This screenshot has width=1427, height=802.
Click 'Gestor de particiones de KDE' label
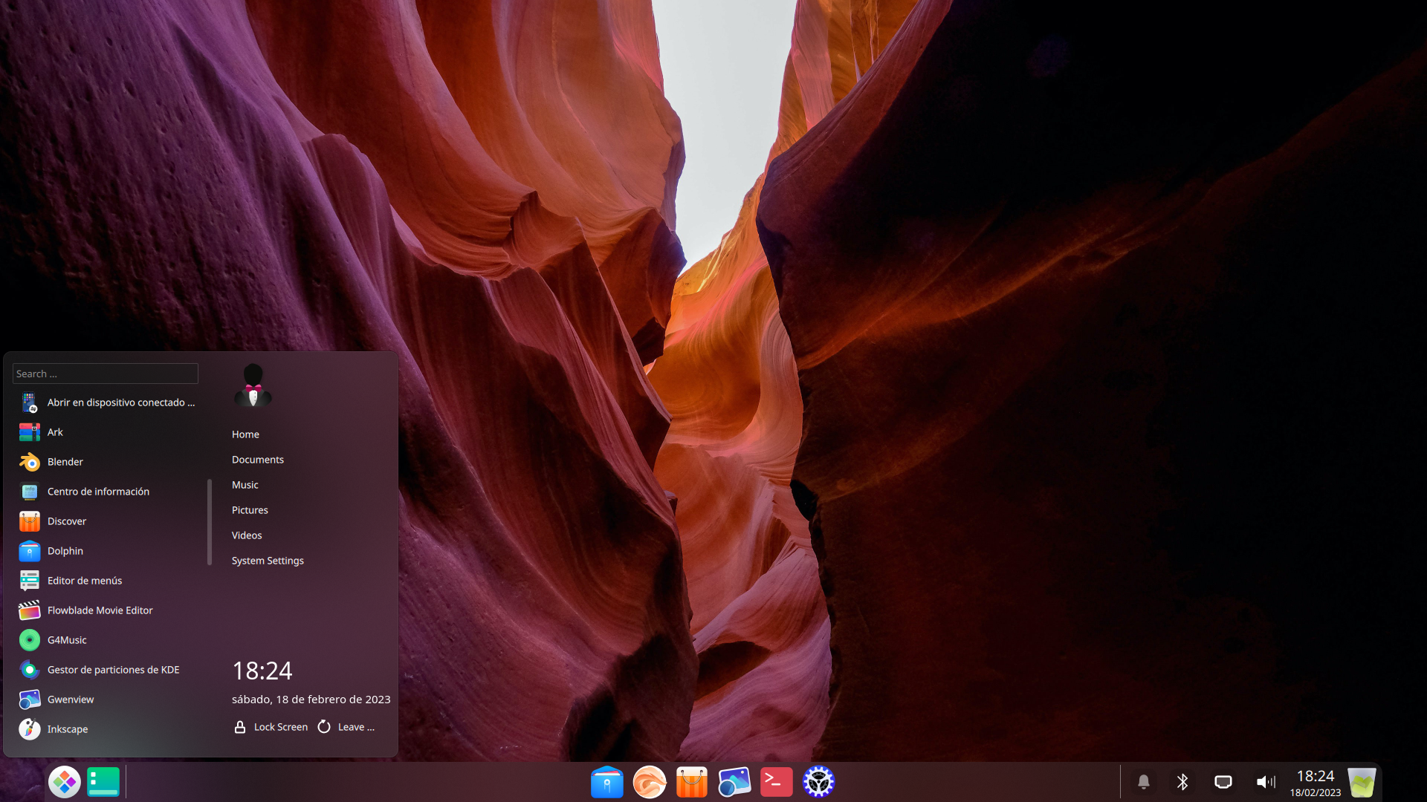pos(114,670)
